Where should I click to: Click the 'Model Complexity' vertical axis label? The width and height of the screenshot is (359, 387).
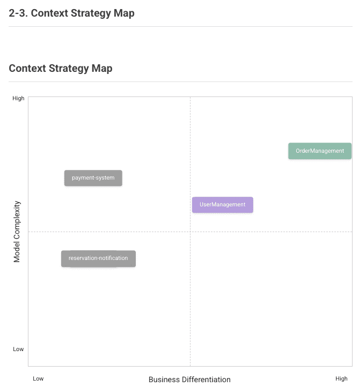[17, 232]
